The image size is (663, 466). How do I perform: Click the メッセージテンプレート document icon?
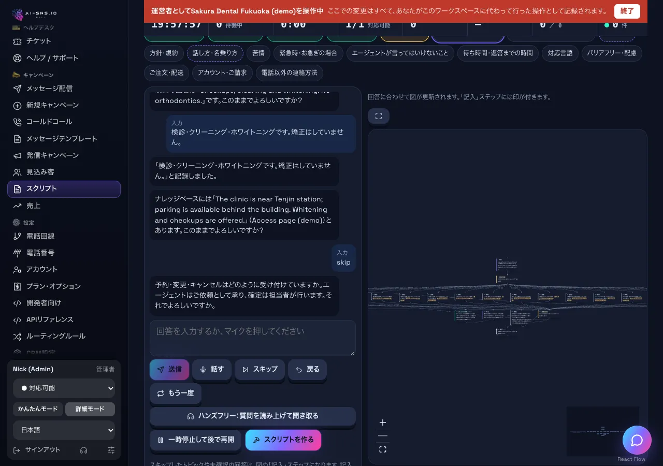(17, 139)
